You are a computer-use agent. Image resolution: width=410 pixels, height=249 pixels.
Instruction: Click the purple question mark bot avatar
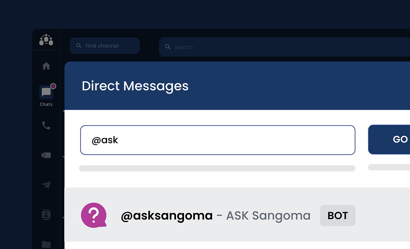coord(94,215)
